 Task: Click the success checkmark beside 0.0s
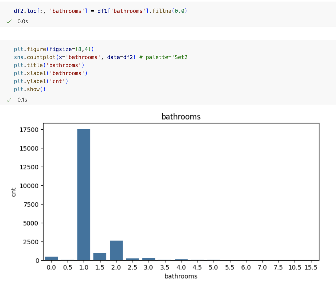[9, 21]
